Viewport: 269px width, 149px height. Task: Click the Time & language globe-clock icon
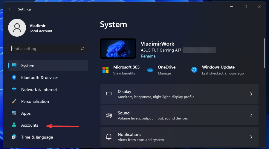point(14,137)
